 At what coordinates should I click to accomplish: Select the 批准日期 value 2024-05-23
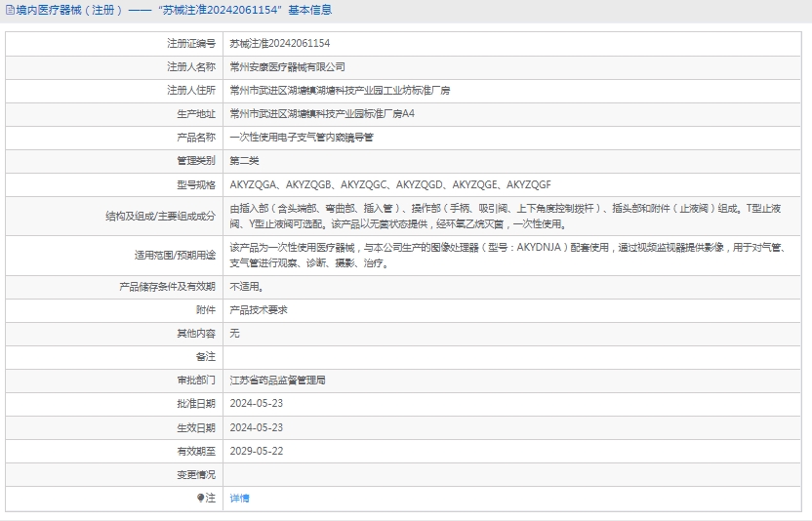pos(256,403)
